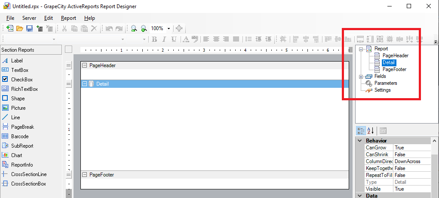The height and width of the screenshot is (198, 439).
Task: Center text with the alignment icon
Action: click(216, 39)
